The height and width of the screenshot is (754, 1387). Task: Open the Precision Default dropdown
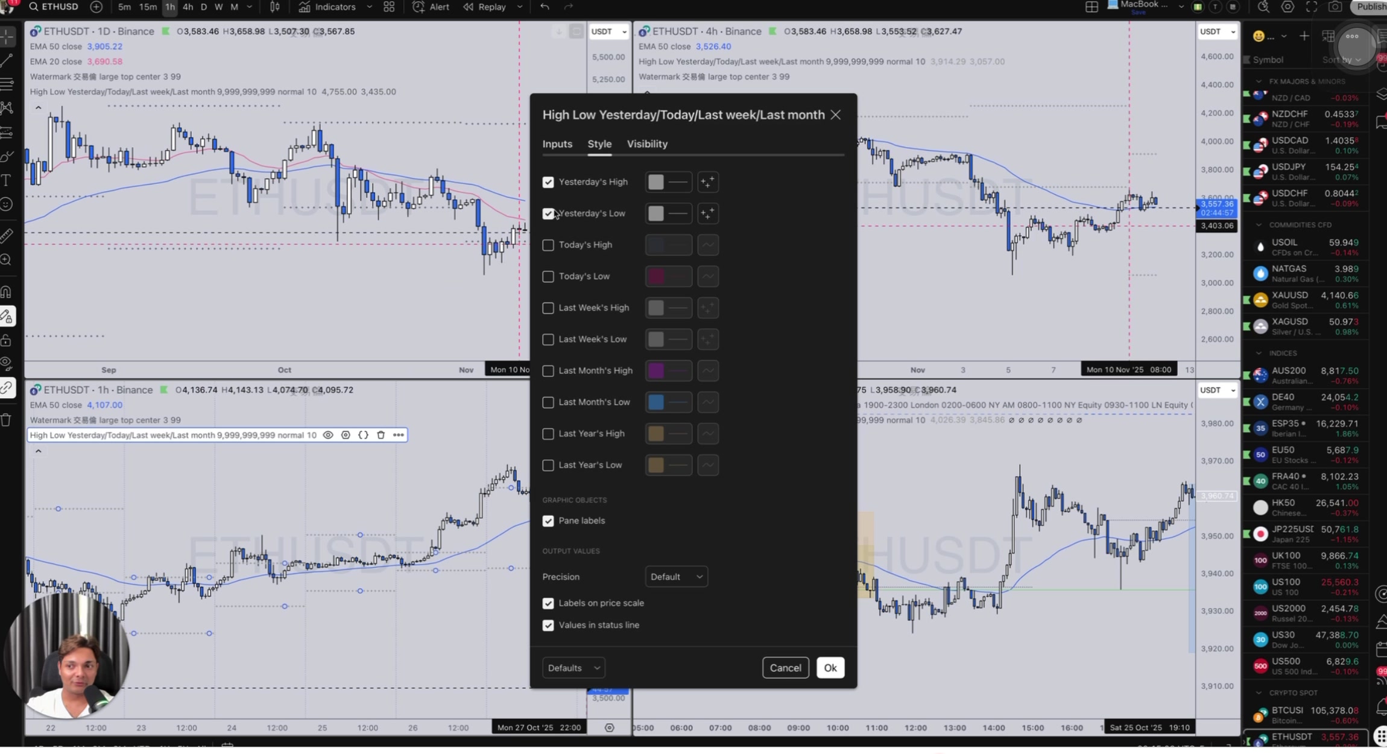click(676, 577)
